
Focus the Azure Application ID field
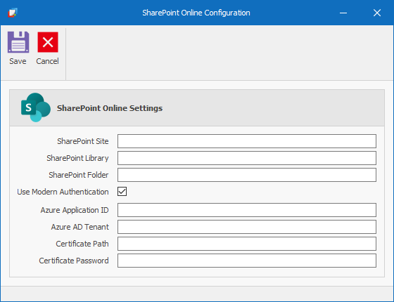pyautogui.click(x=247, y=210)
